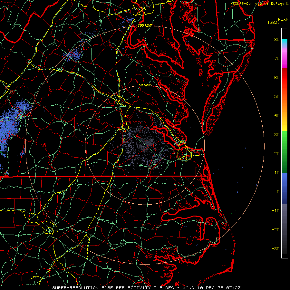The height and width of the screenshot is (290, 290).
Task: Click the 50 NMI range ring label
Action: [145, 85]
